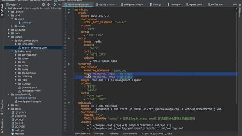This screenshot has height=136, width=242.
Task: Toggle the 2: Favorites side tool button
Action: pyautogui.click(x=2, y=107)
